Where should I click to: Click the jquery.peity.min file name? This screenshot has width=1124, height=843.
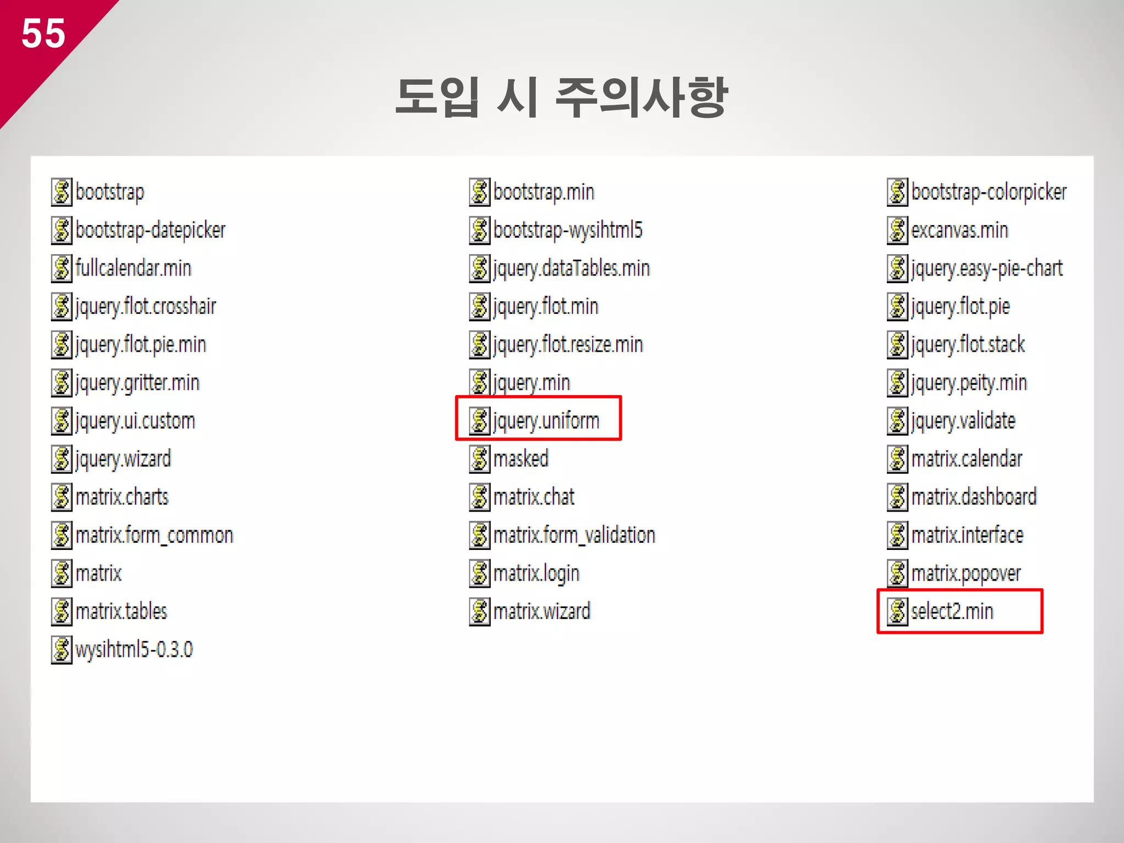969,383
